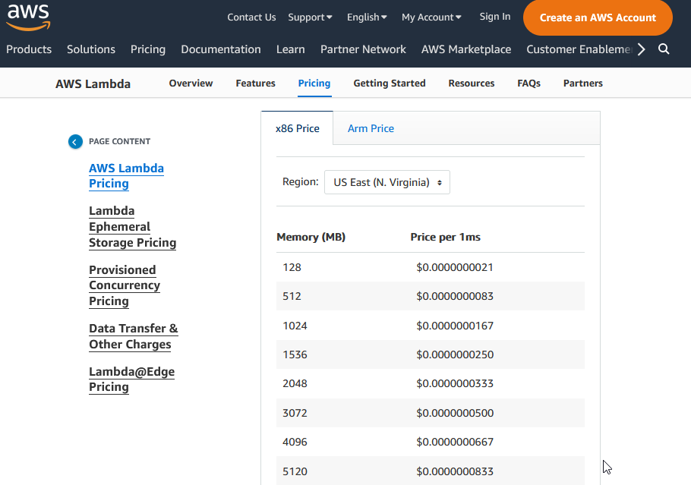691x485 pixels.
Task: Open the Products menu
Action: click(29, 49)
